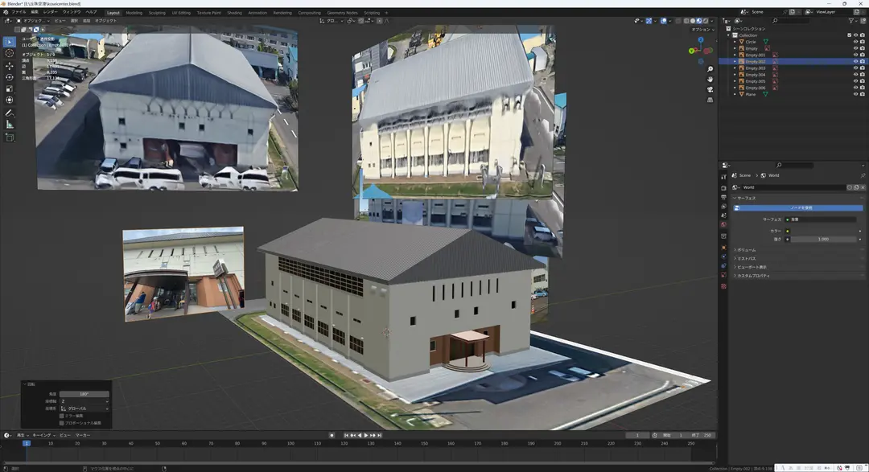Toggle the Mirror Editing checkbox in Rotate panel
Viewport: 869px width, 472px height.
(61, 416)
